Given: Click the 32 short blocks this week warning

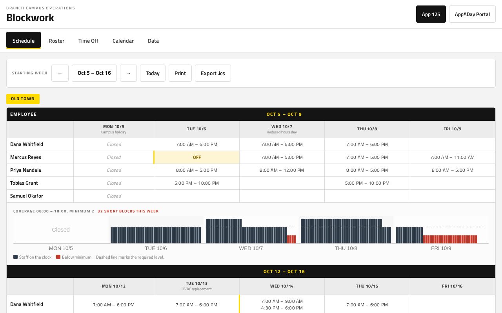Looking at the screenshot, I should [128, 211].
